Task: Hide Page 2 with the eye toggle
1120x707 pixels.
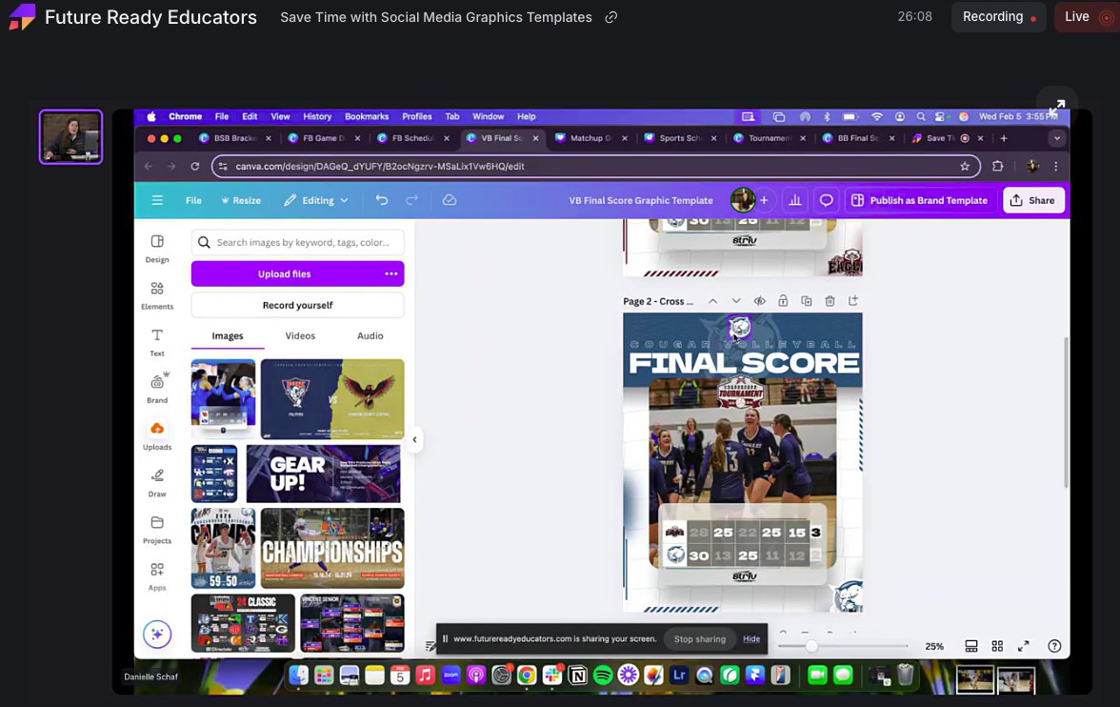Action: point(760,300)
